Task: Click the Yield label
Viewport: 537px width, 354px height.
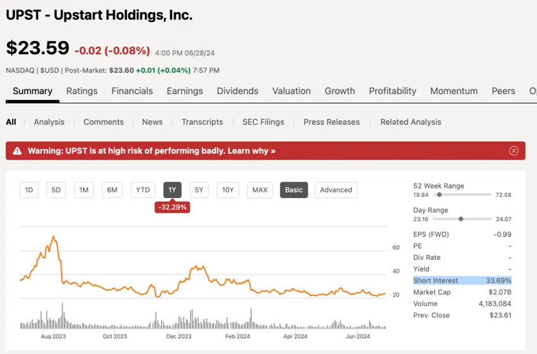Action: pyautogui.click(x=422, y=269)
